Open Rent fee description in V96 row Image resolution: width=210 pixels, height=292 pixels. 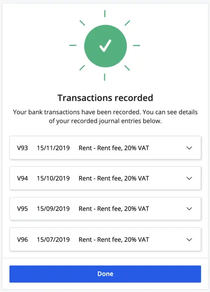point(114,240)
